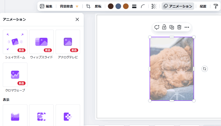Open the border style lines icon
The image size is (221, 126).
point(134,6)
